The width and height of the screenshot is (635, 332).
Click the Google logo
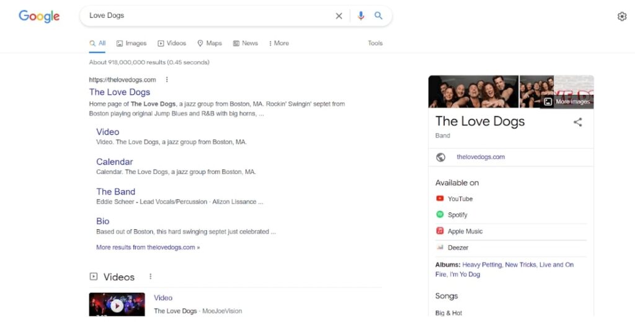click(39, 16)
